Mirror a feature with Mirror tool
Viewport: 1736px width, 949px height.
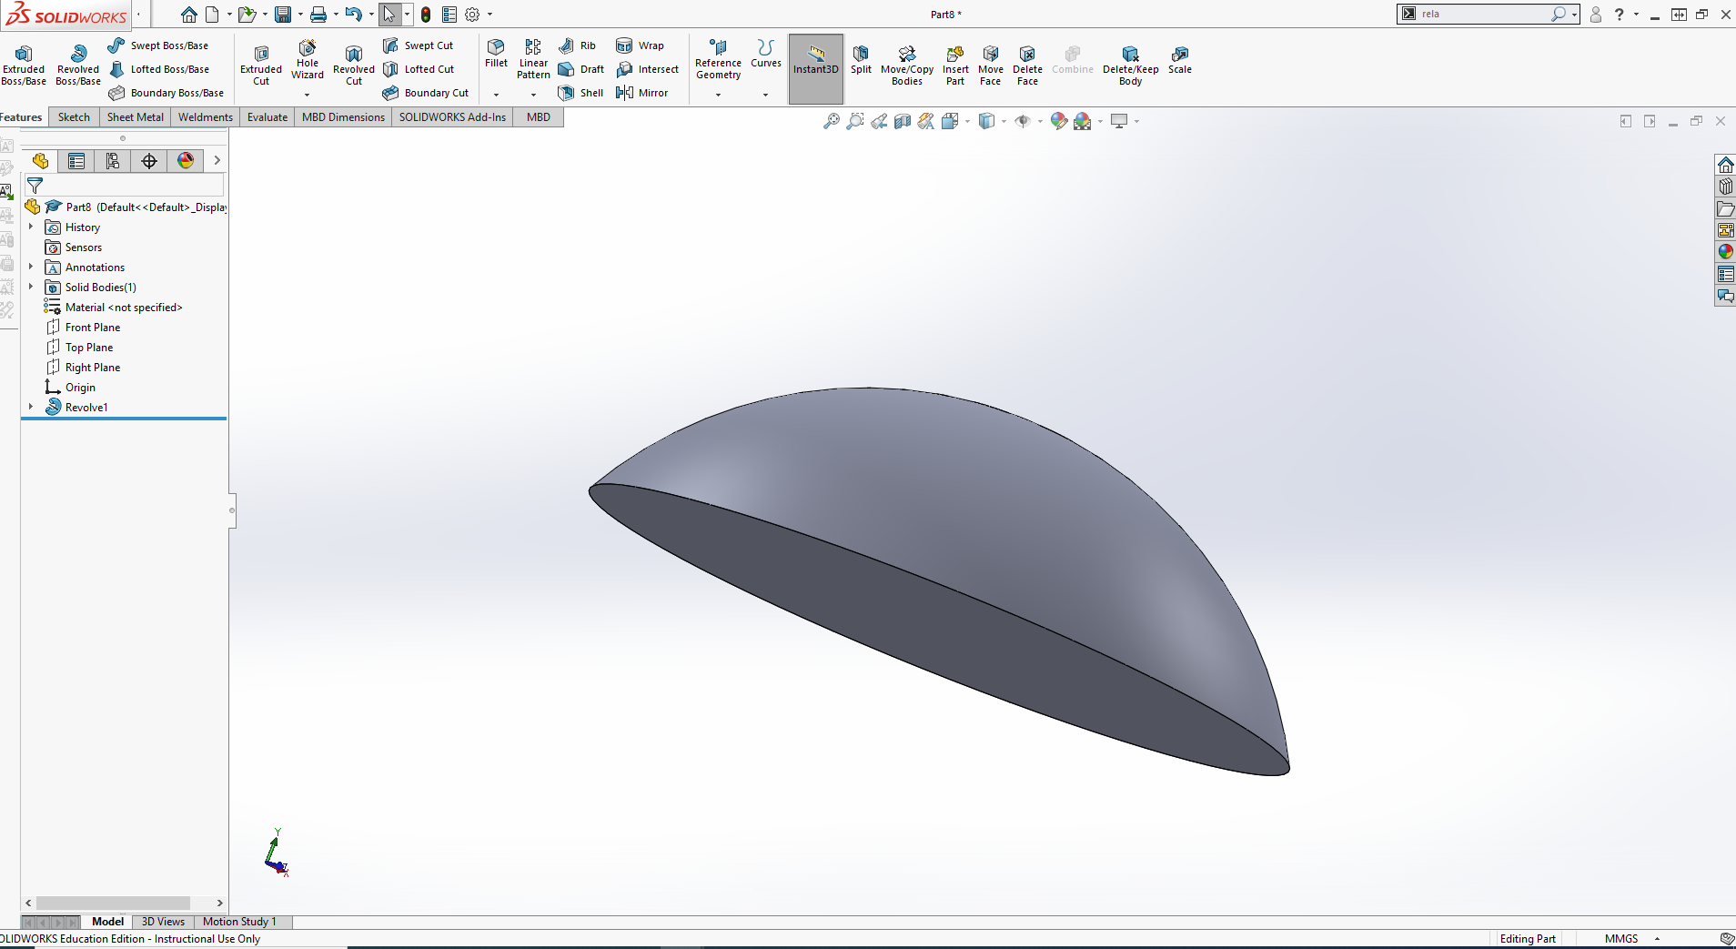642,93
